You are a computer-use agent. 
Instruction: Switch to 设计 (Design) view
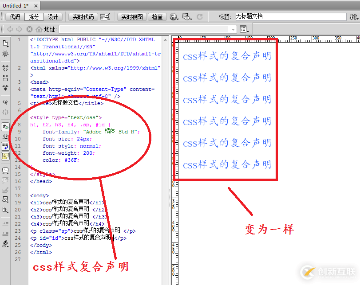[53, 17]
